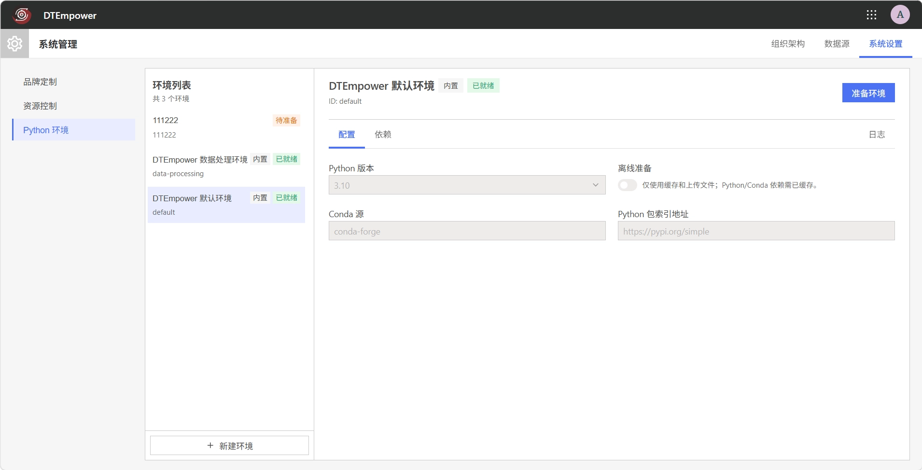Click the 新建环境 button
Viewport: 922px width, 470px height.
229,445
